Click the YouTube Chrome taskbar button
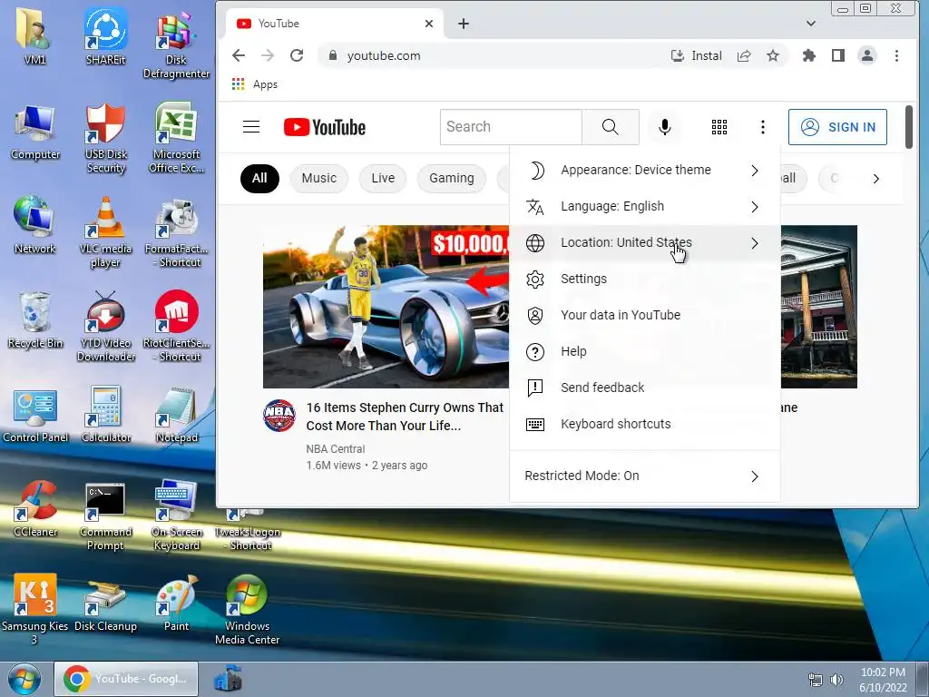 (126, 679)
